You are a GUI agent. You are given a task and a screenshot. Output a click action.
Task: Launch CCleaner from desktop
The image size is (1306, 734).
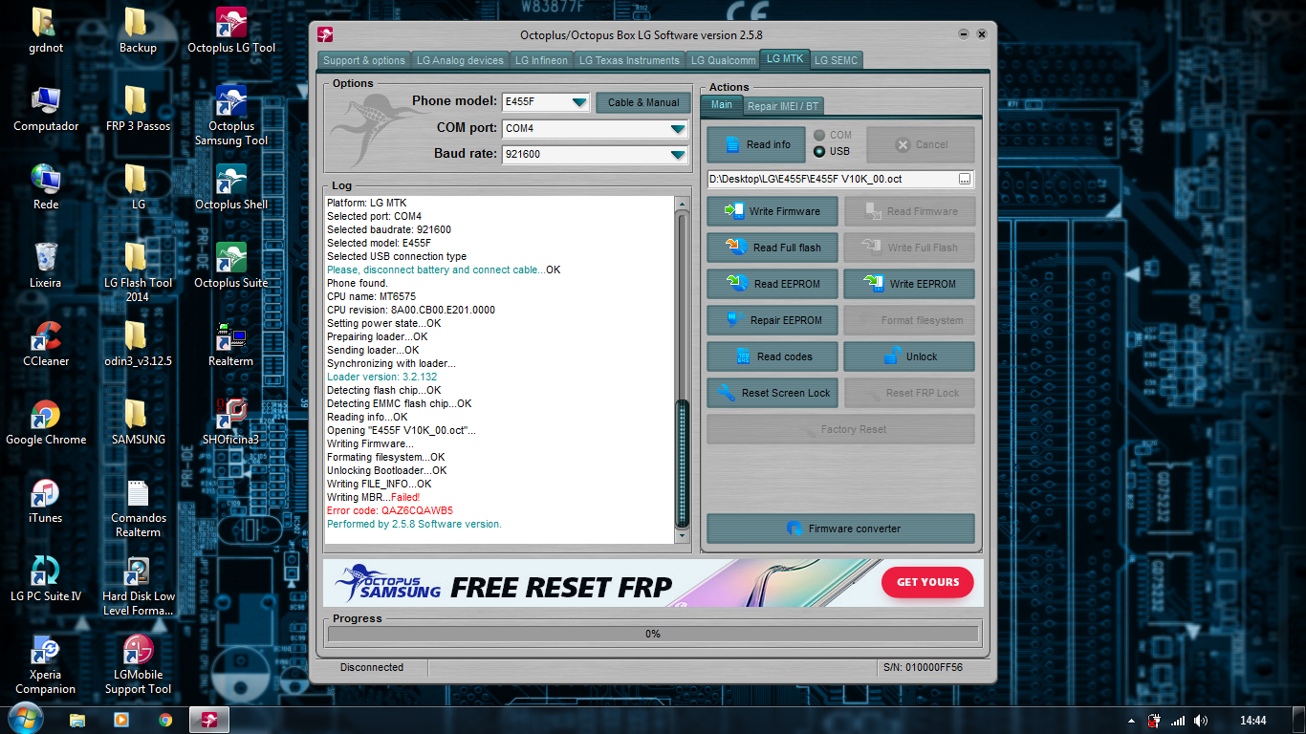(x=46, y=343)
